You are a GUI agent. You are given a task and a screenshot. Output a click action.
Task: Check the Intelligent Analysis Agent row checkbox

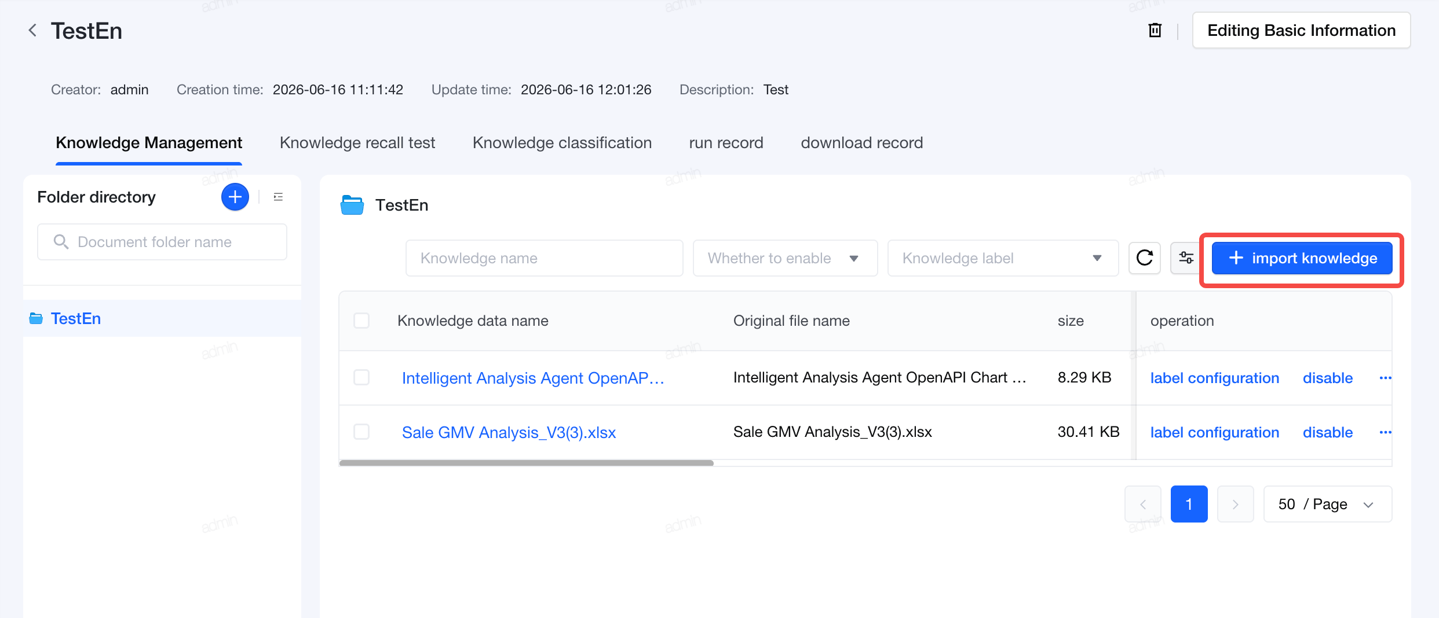[x=361, y=377]
